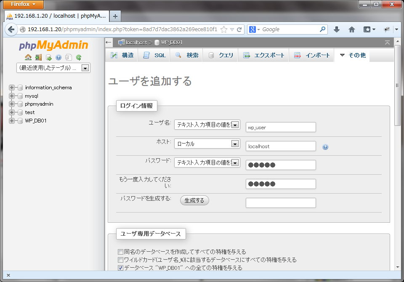This screenshot has width=404, height=282.
Task: Check the wildcard username database privileges box
Action: click(120, 260)
